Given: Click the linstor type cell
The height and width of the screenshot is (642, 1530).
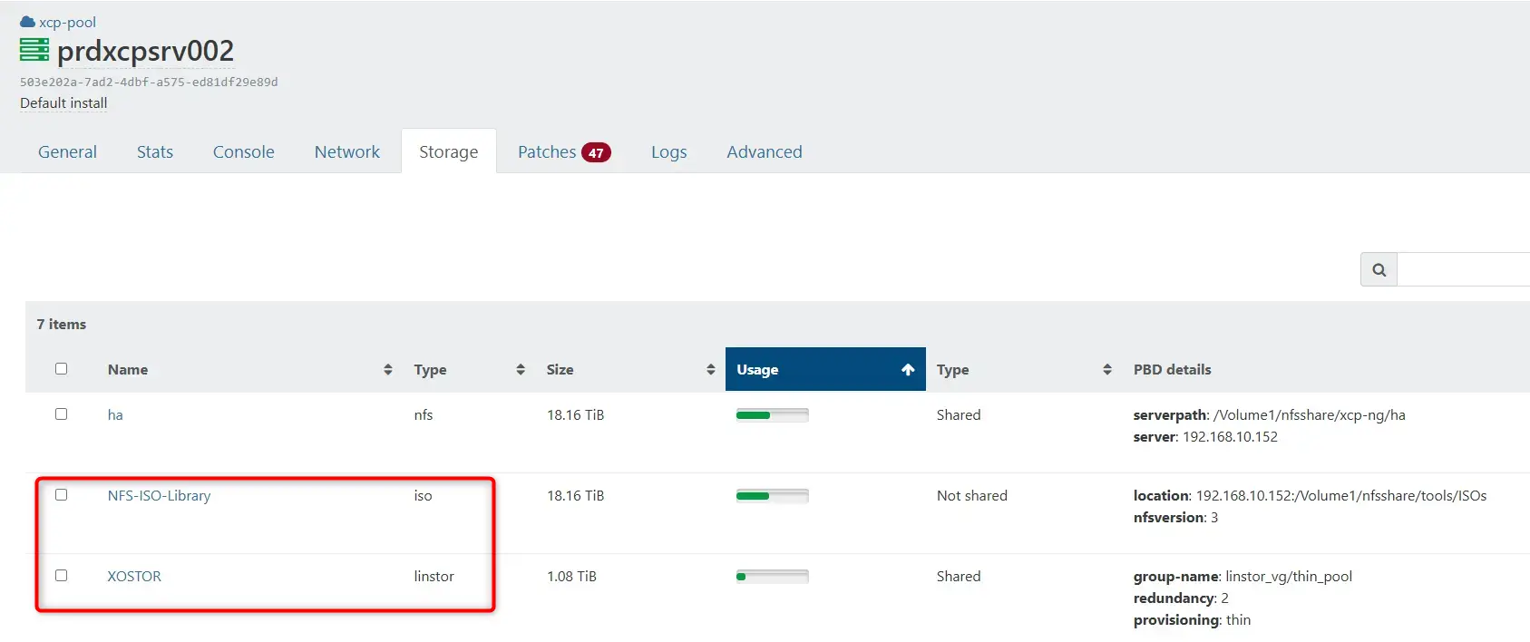Looking at the screenshot, I should pyautogui.click(x=434, y=576).
